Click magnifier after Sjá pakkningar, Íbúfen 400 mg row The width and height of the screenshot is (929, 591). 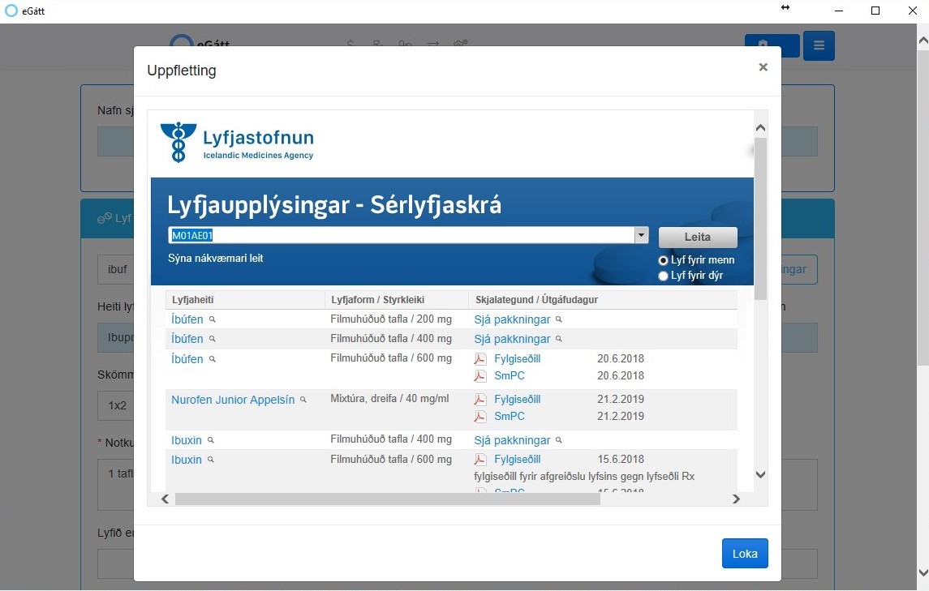click(x=559, y=340)
